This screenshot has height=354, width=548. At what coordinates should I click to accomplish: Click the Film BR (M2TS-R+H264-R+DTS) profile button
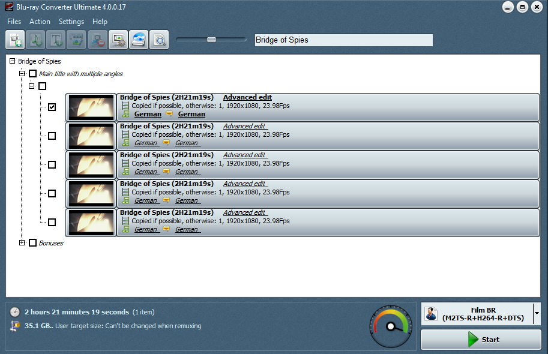point(481,314)
